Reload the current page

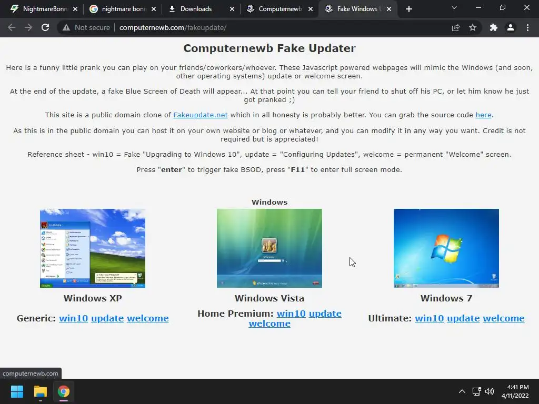pos(45,27)
